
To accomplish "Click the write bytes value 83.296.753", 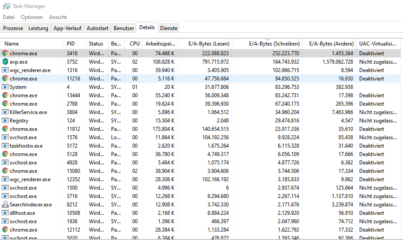I will (x=287, y=87).
